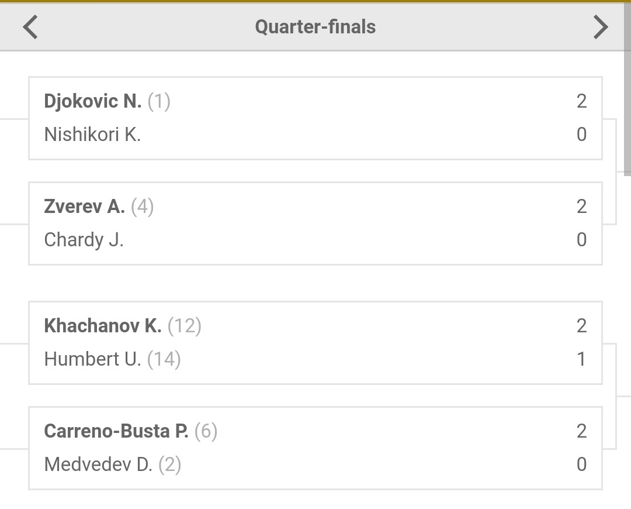
Task: Click on Chardy J. player name
Action: pos(84,240)
